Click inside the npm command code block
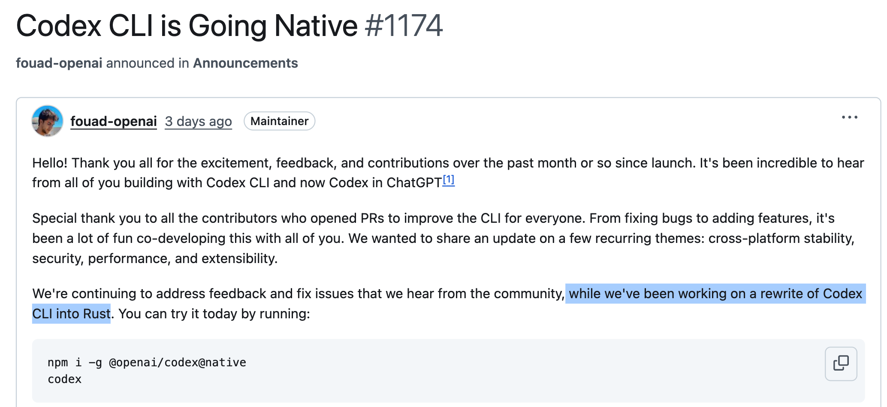Image resolution: width=887 pixels, height=407 pixels. 146,362
